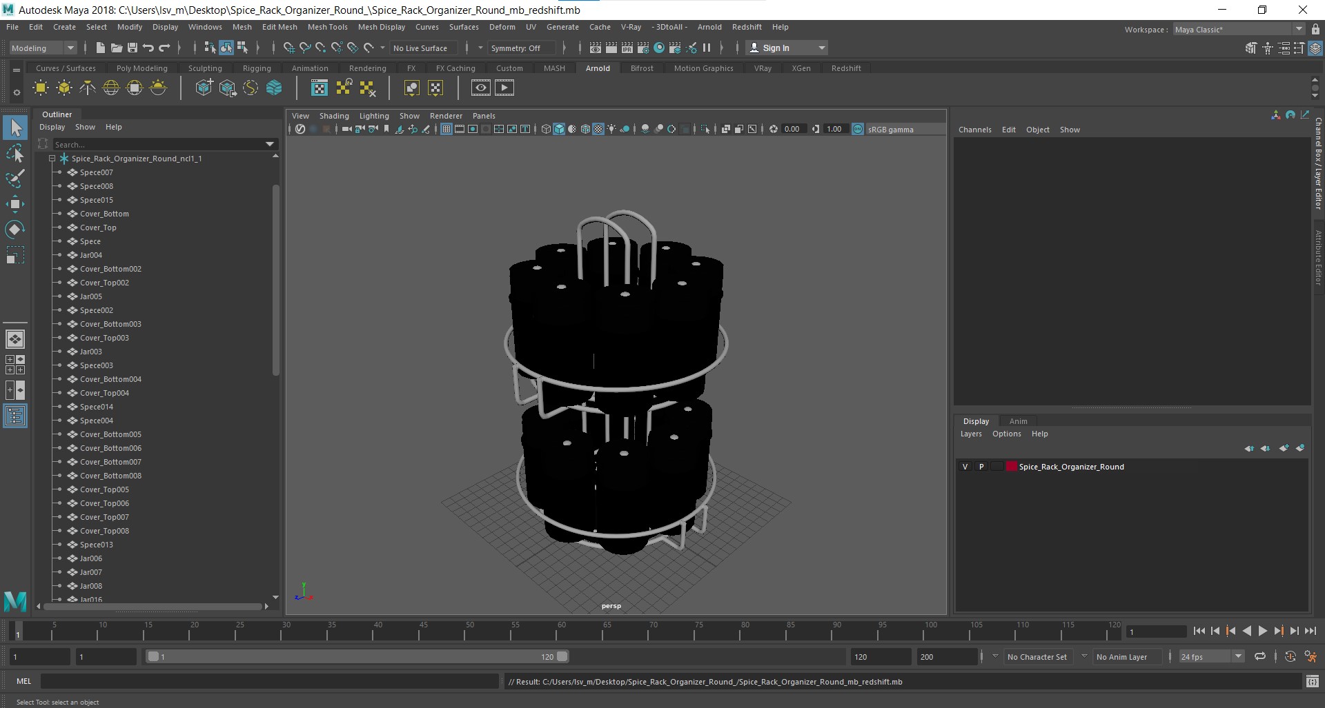This screenshot has width=1325, height=708.
Task: Open the Modeling menu set dropdown
Action: click(43, 48)
